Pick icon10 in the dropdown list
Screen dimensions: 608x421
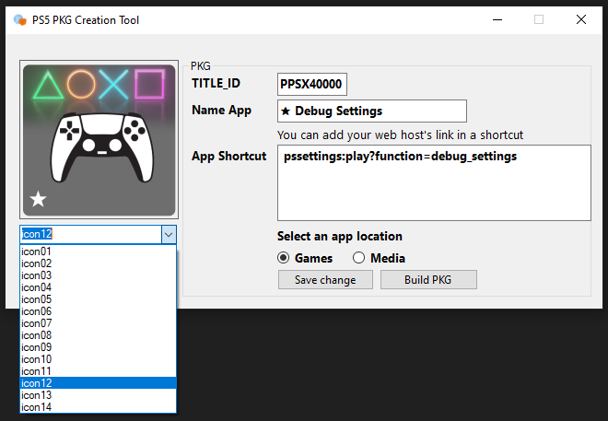pyautogui.click(x=98, y=359)
